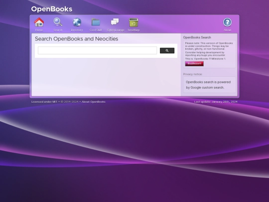
Task: Click the Last update date text
Action: 216,102
